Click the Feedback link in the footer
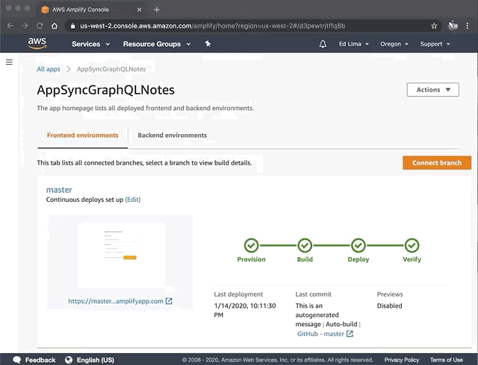This screenshot has width=478, height=365. click(40, 360)
